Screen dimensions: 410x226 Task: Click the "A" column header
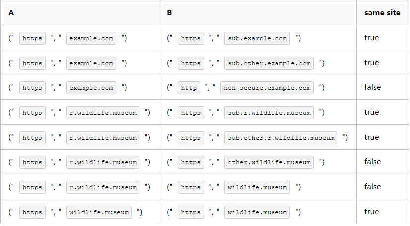coord(11,13)
